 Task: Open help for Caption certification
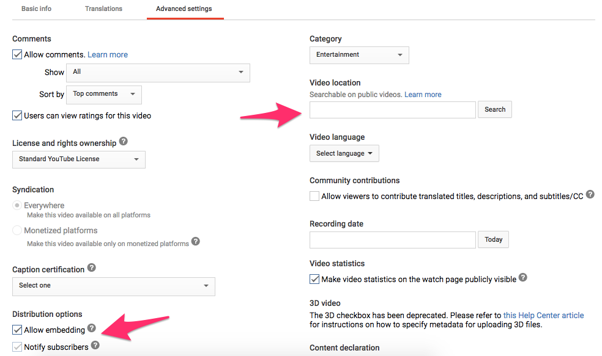point(91,267)
